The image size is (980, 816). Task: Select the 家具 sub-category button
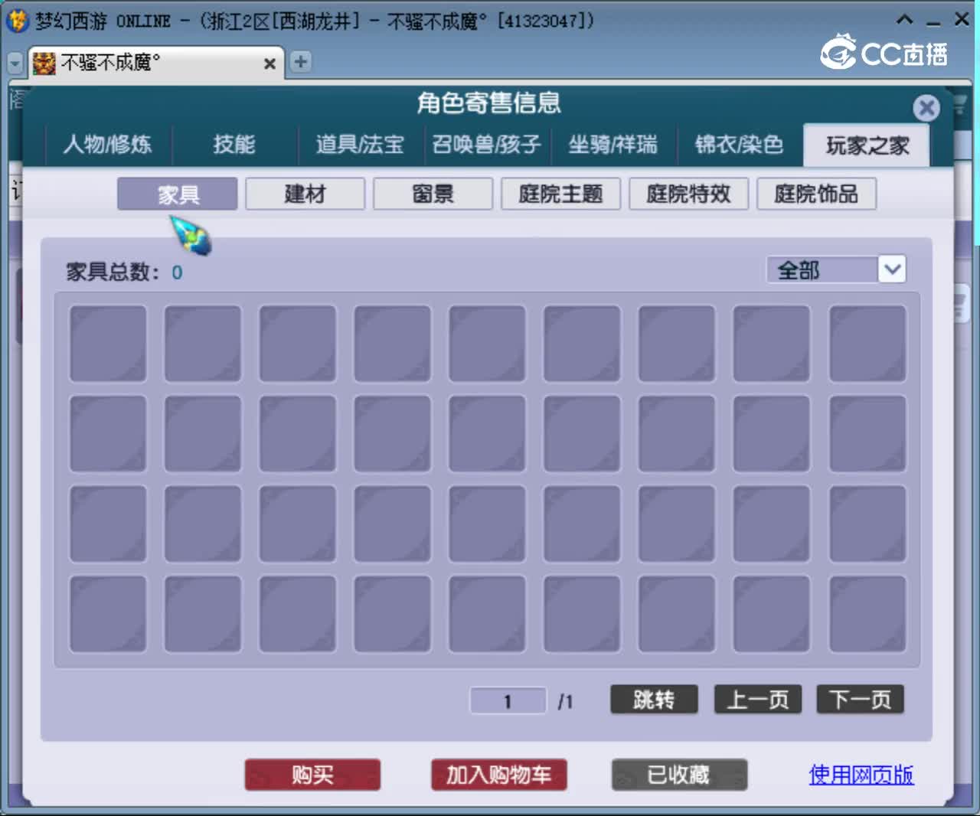coord(178,194)
